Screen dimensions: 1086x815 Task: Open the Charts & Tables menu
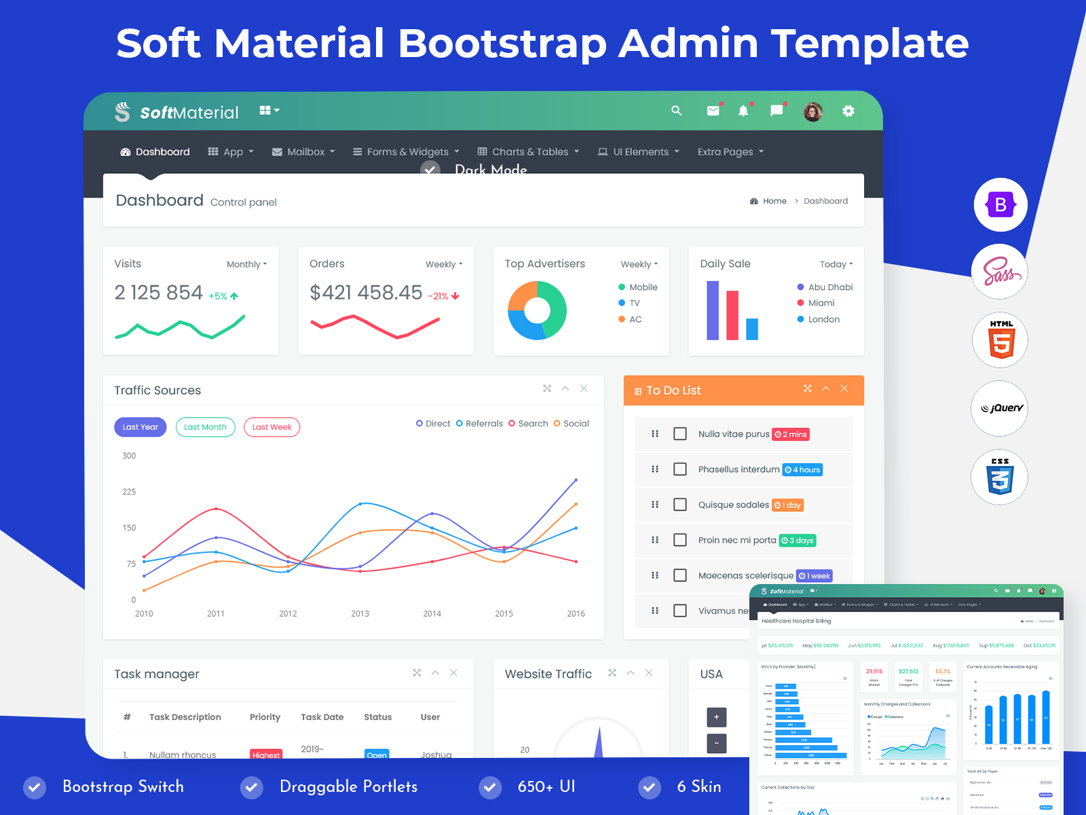tap(529, 151)
